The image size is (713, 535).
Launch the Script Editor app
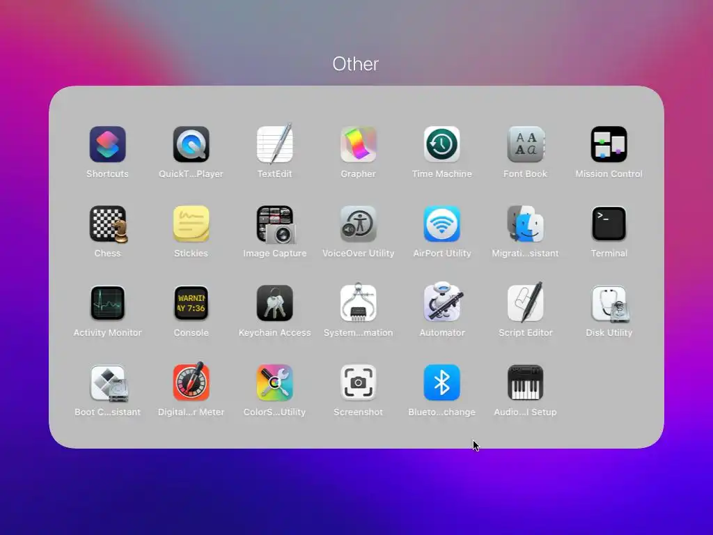525,302
